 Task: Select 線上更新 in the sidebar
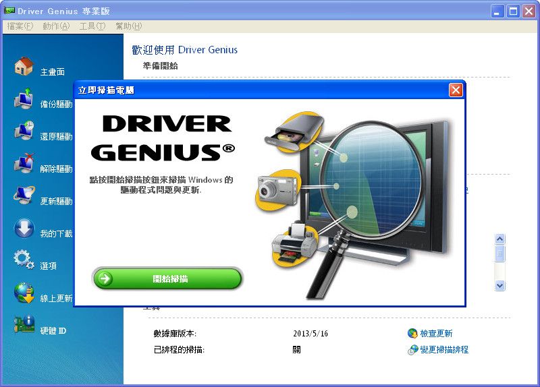coord(56,298)
